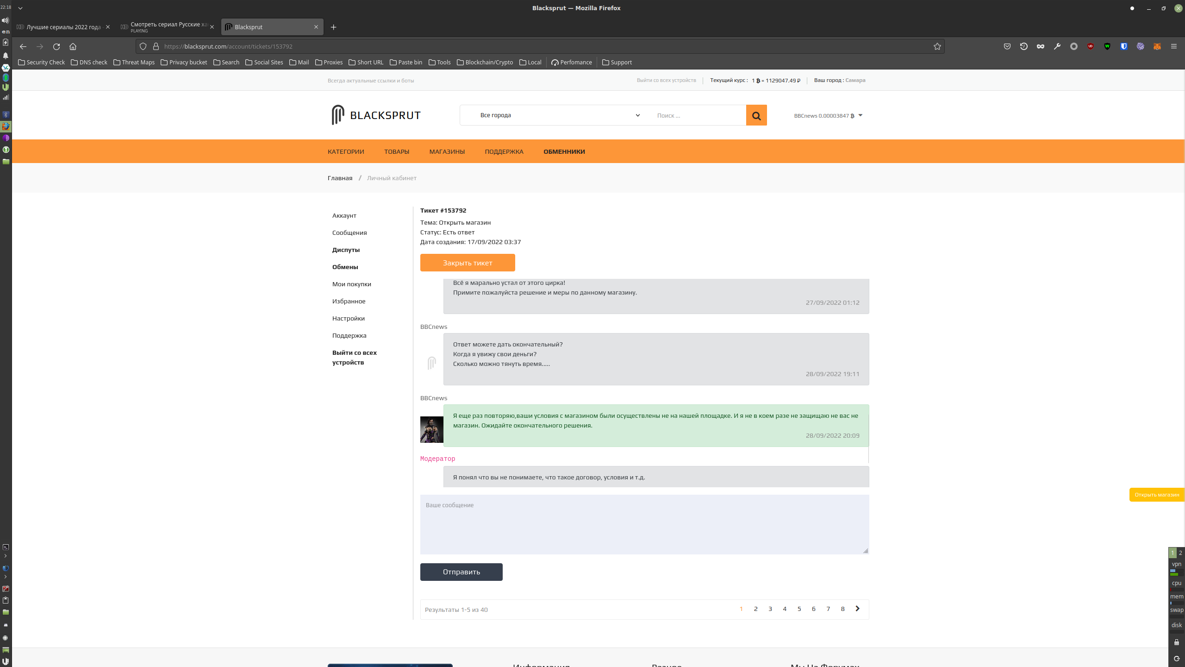
Task: Open КАТЕГОРИИ in the orange menu
Action: point(346,151)
